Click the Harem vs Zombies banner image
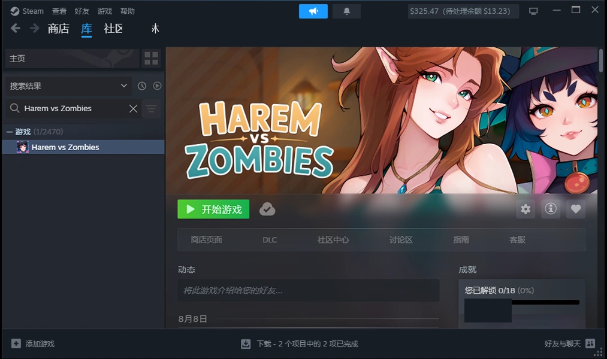This screenshot has height=359, width=607. click(381, 120)
